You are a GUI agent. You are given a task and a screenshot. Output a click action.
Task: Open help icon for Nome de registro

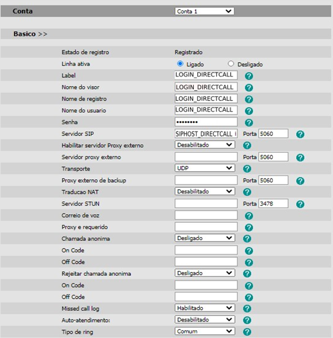(x=249, y=99)
